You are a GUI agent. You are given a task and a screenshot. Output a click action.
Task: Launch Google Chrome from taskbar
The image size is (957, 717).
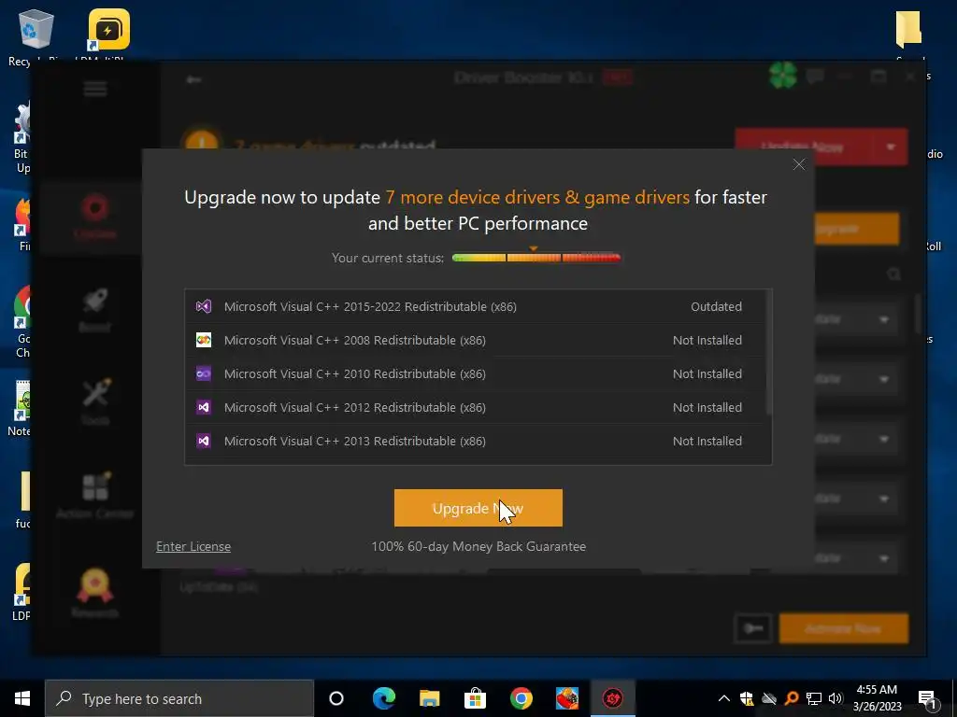(521, 698)
